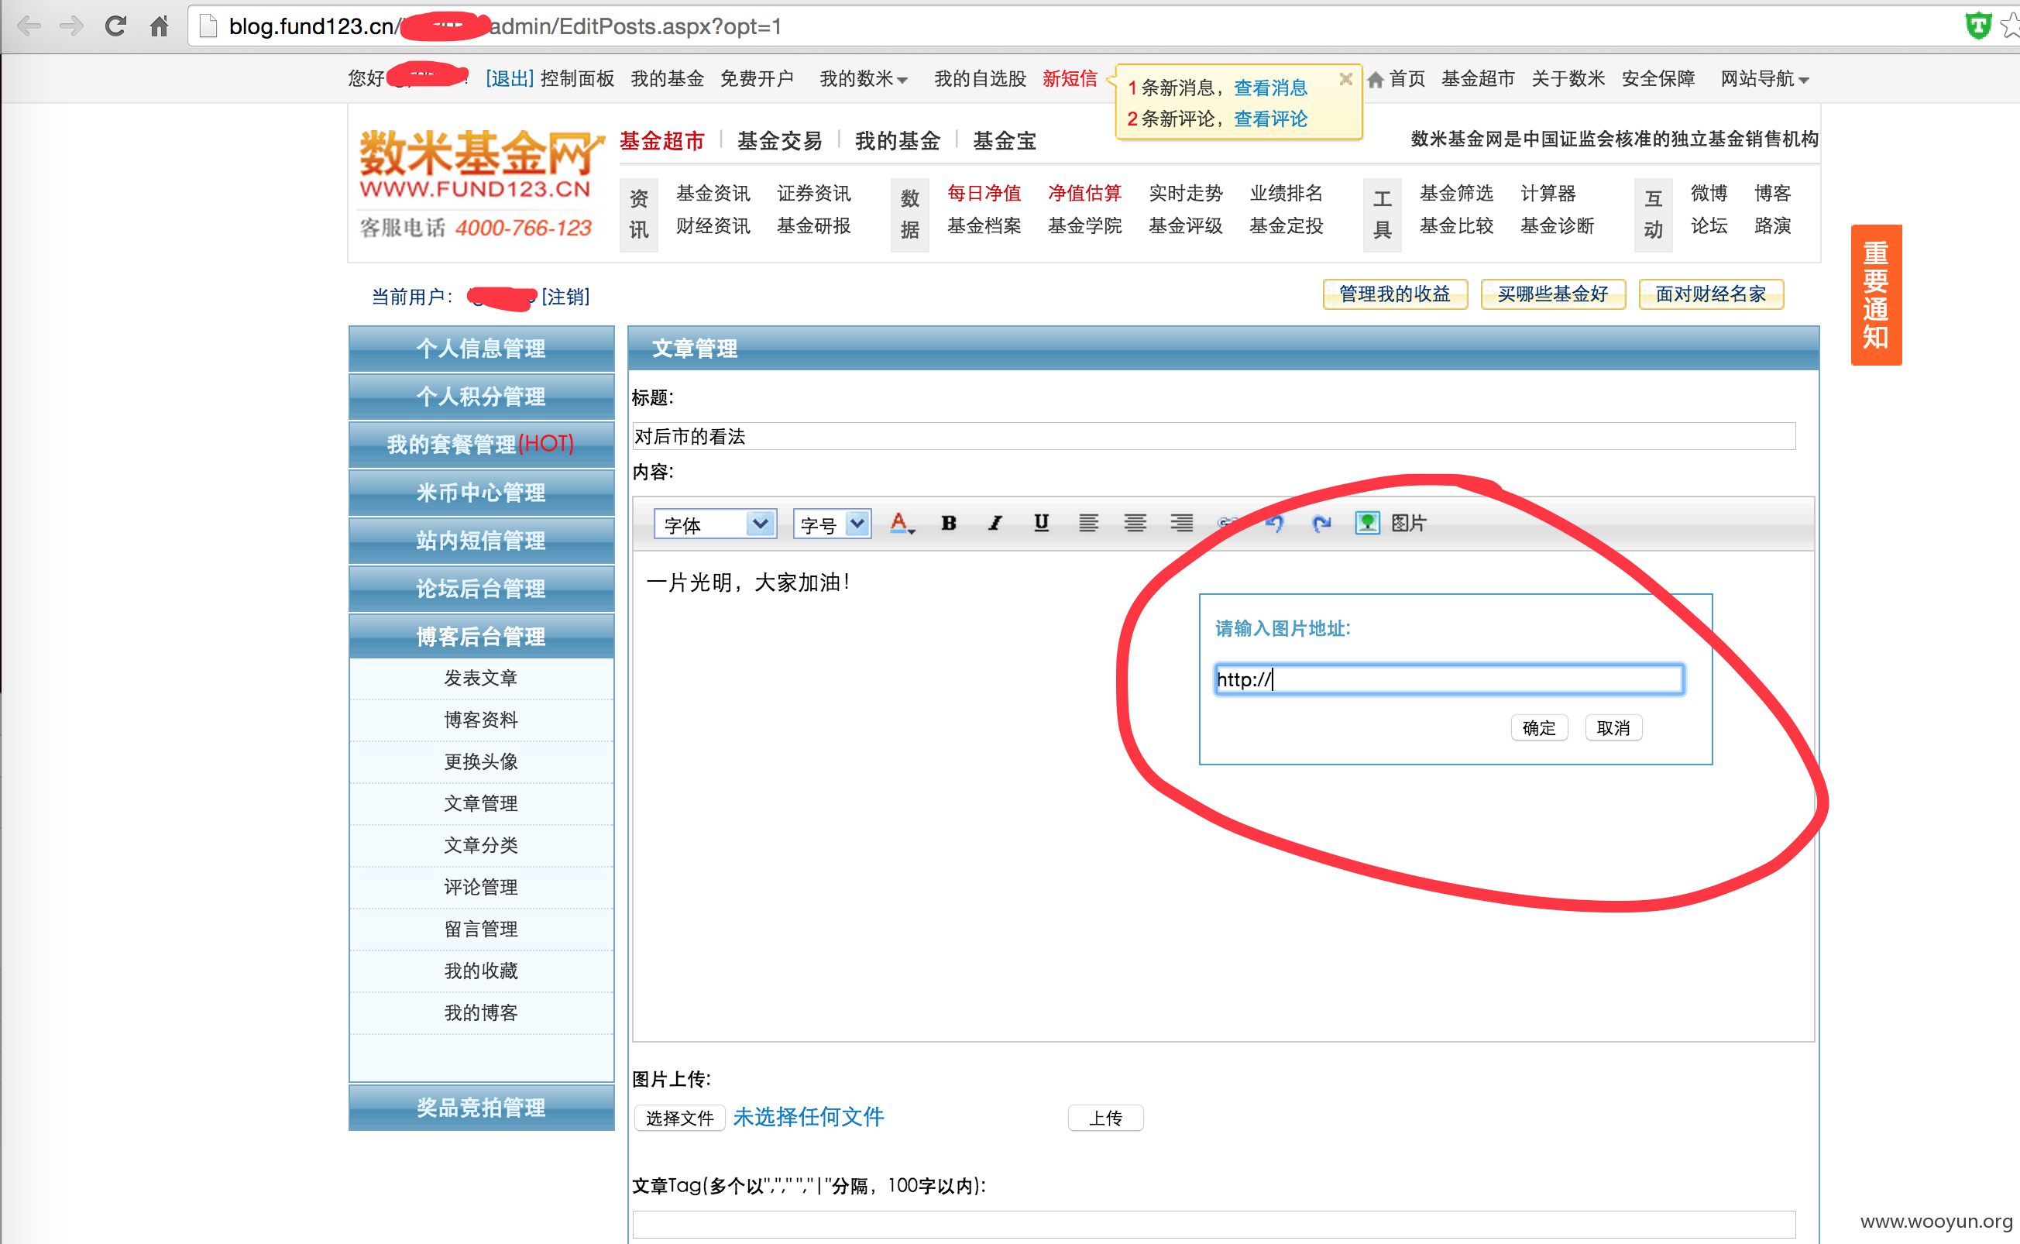Toggle italic formatting in editor
Screen dimensions: 2020x1244
[995, 524]
